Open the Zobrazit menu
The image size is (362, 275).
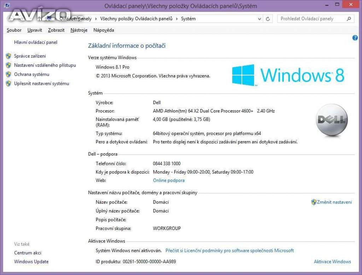point(56,30)
